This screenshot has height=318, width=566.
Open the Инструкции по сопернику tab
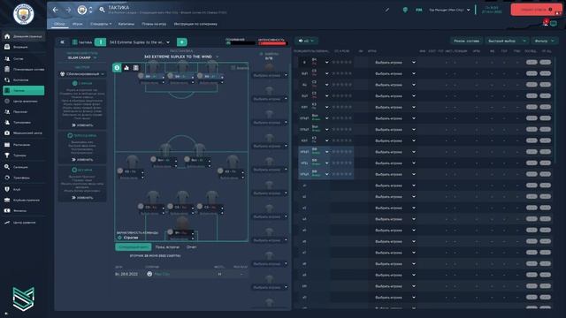click(195, 24)
